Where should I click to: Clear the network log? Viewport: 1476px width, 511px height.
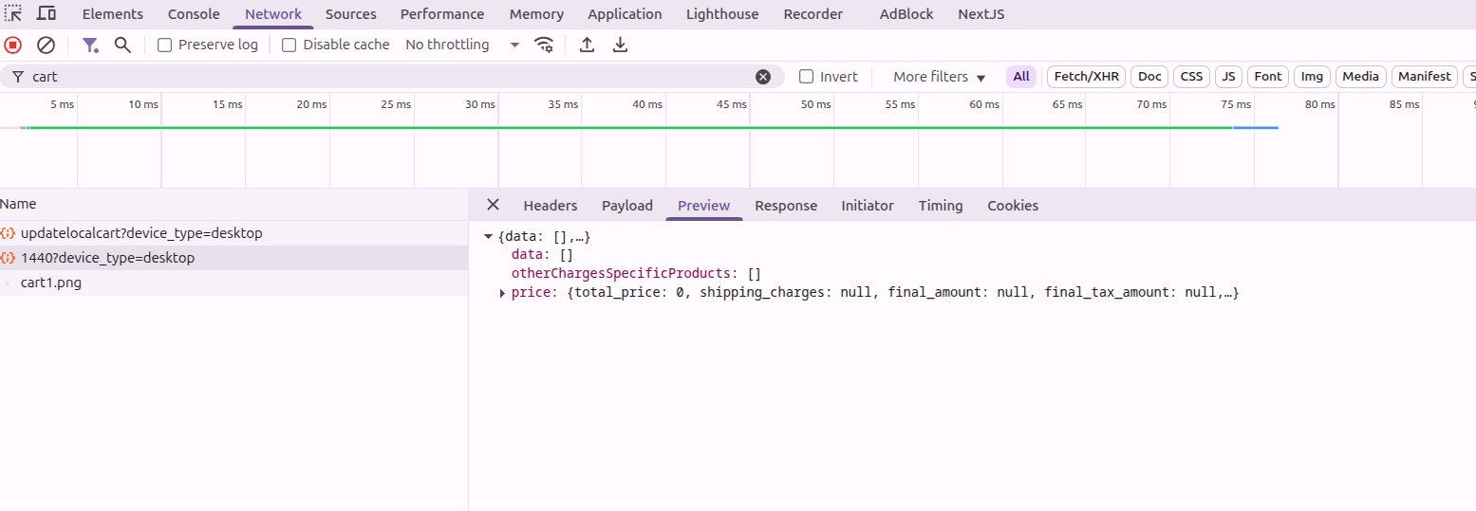point(46,45)
